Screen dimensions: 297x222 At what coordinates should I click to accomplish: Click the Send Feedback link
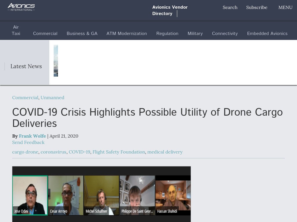(x=28, y=143)
